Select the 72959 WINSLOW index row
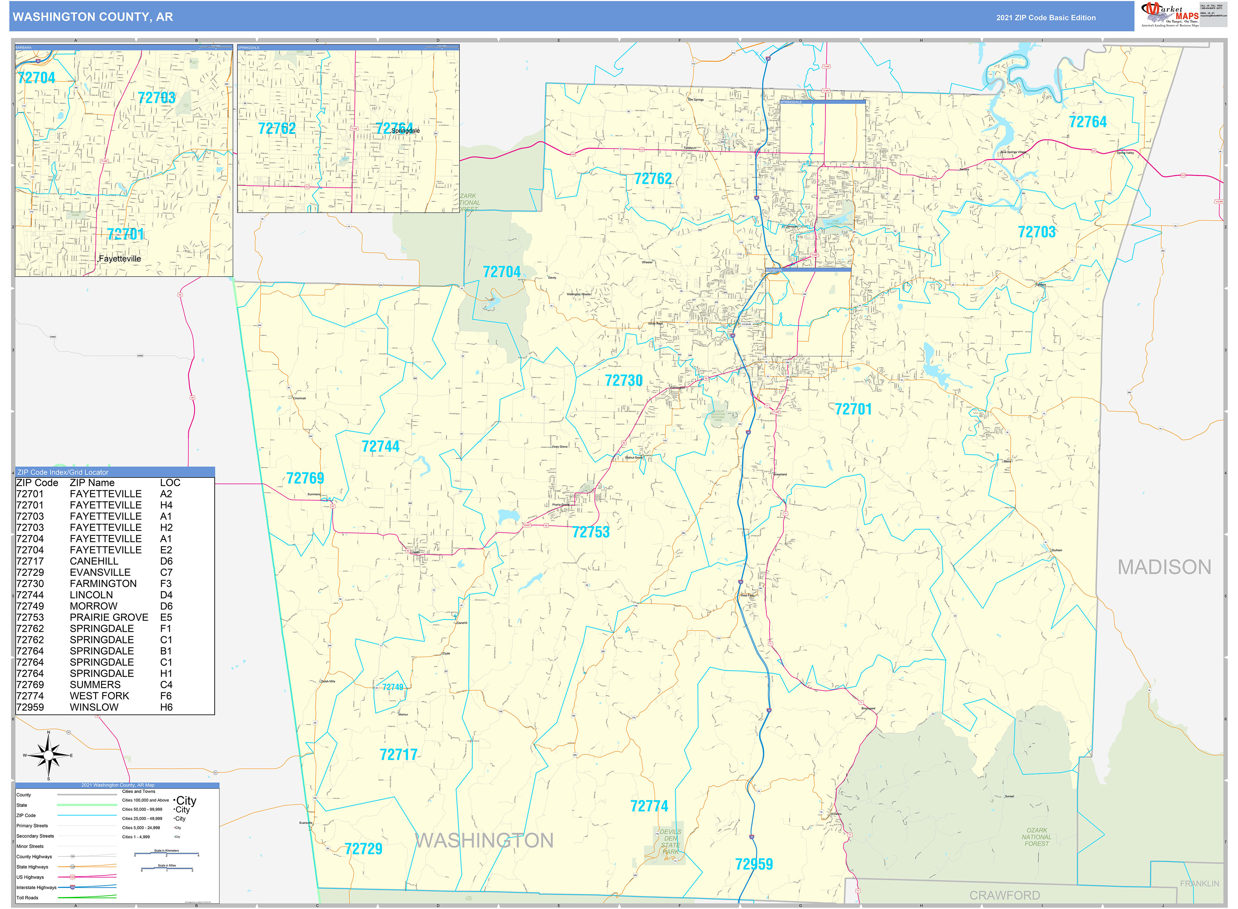This screenshot has width=1238, height=909. (115, 707)
